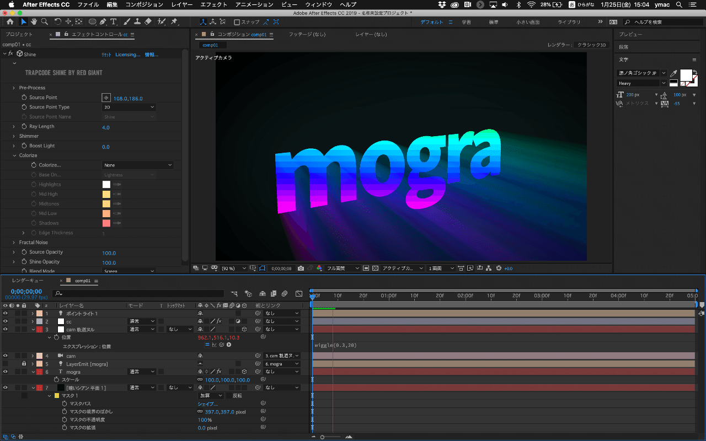This screenshot has width=706, height=441.
Task: Open the Home screen icon
Action: (10, 22)
